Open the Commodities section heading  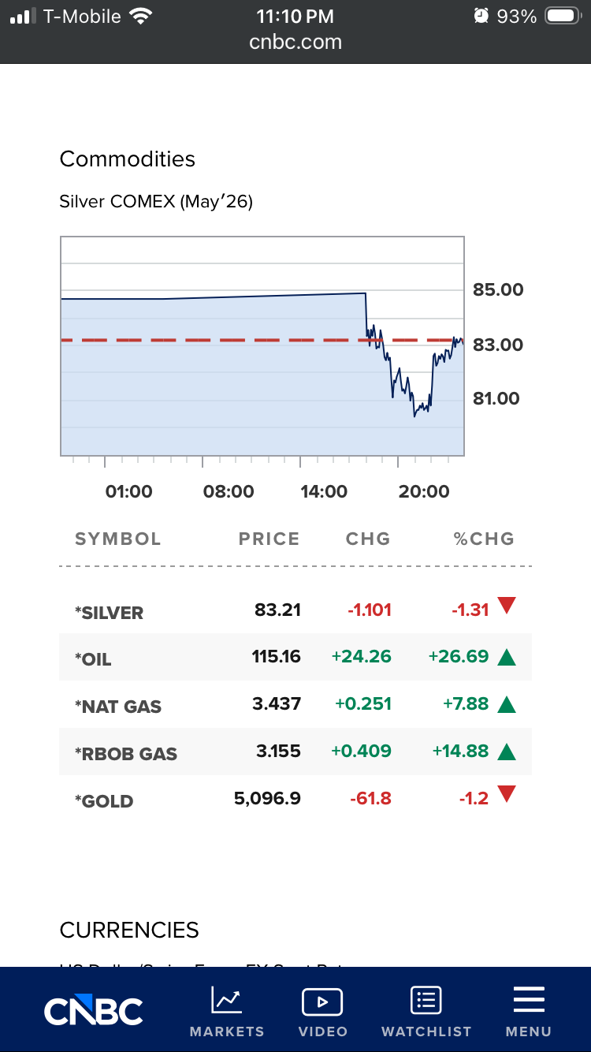click(128, 159)
